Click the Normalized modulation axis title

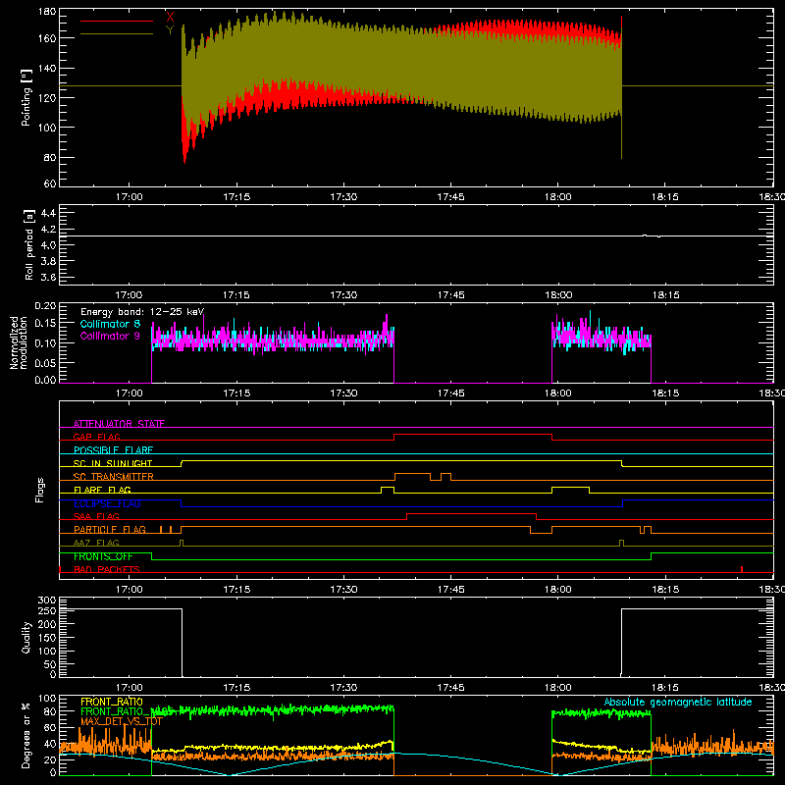coord(19,342)
